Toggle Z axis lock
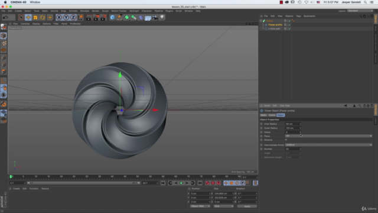This screenshot has height=213, width=378. point(73,17)
